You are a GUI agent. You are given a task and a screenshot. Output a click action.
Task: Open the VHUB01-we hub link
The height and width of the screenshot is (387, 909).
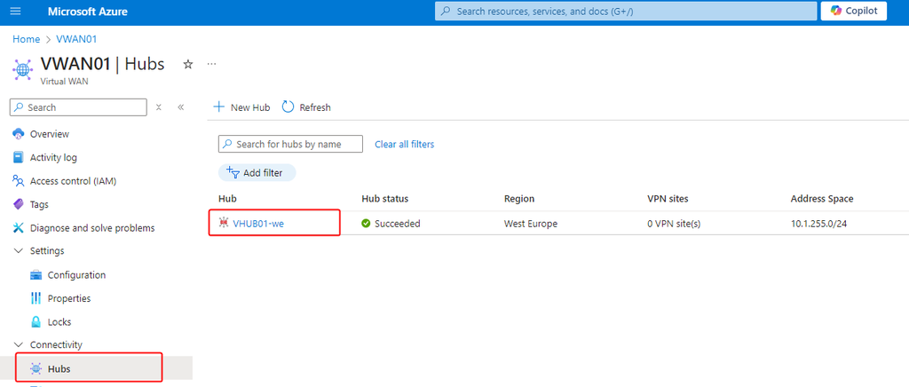pos(258,224)
